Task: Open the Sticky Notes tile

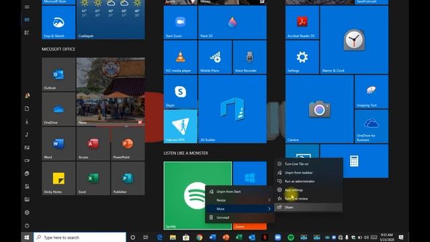Action: click(58, 178)
